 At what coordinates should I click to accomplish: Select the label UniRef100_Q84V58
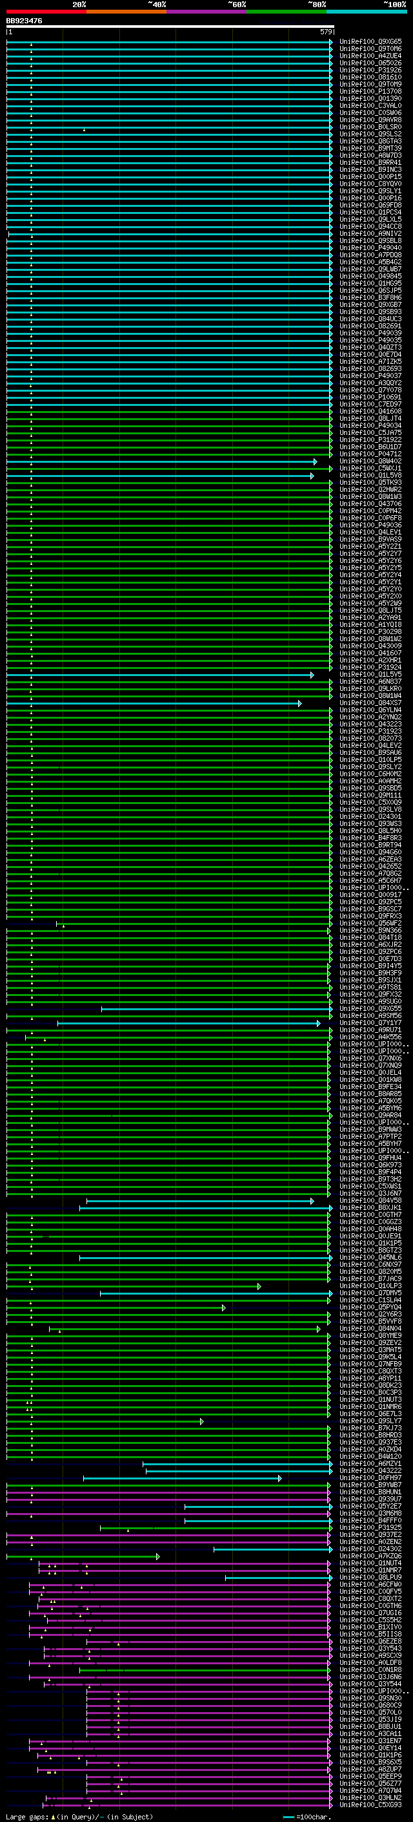coord(370,1200)
